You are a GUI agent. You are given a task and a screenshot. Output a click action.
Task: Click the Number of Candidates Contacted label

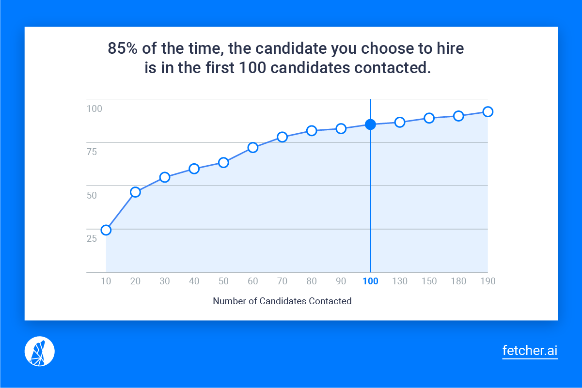[x=282, y=301]
